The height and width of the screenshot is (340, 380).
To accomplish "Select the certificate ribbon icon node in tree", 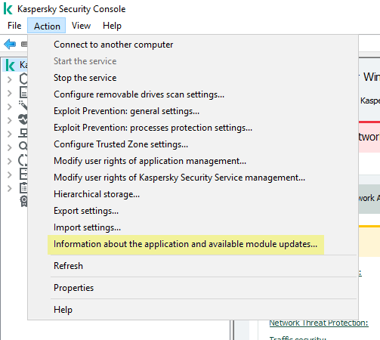I will pos(24,201).
